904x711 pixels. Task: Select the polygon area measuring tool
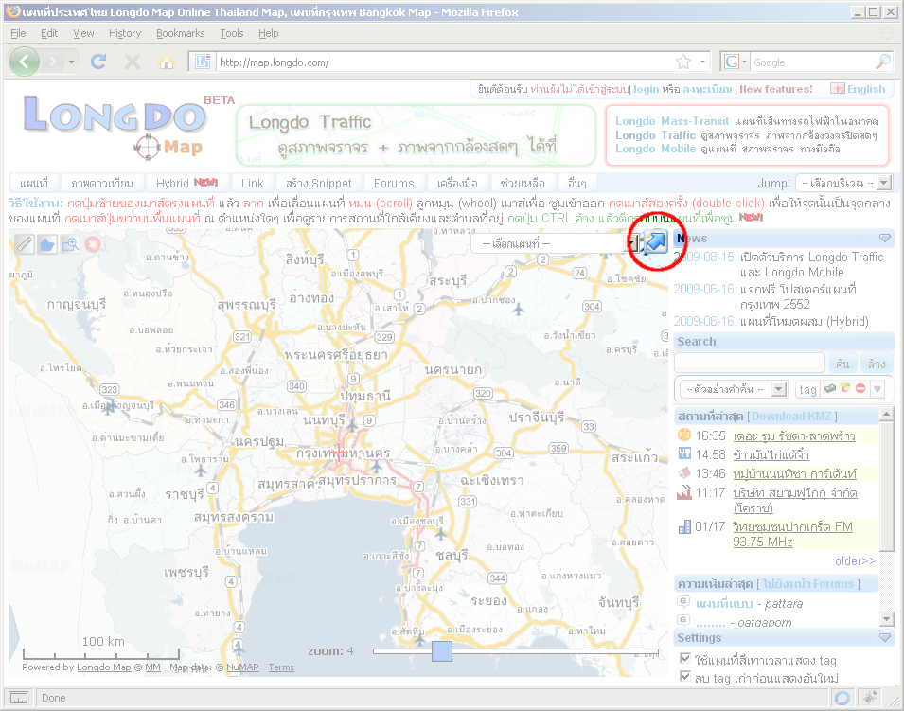[46, 244]
